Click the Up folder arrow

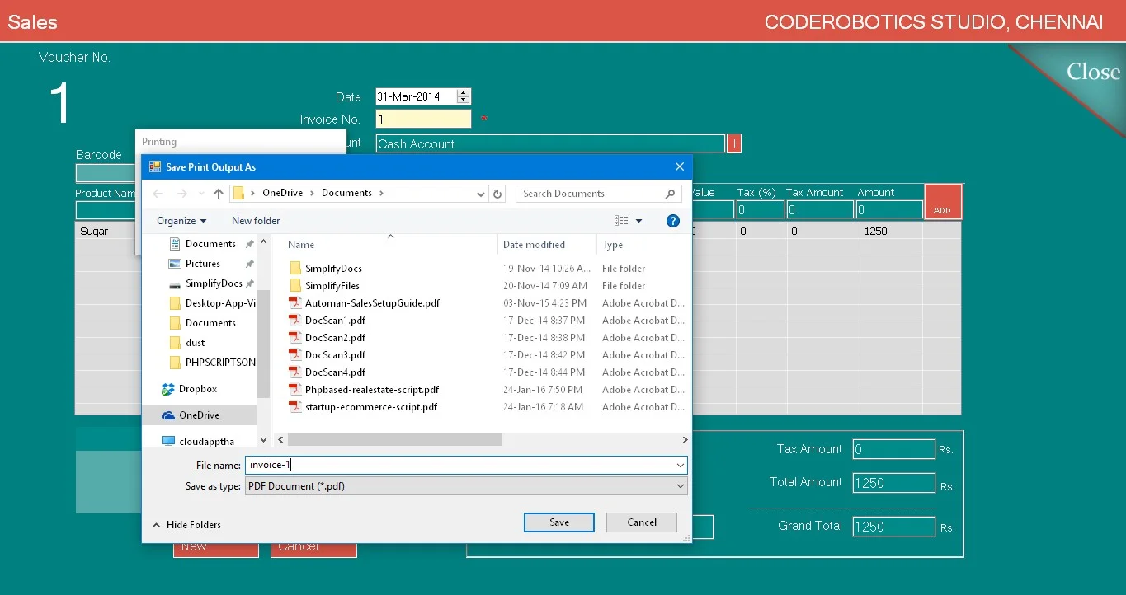219,194
